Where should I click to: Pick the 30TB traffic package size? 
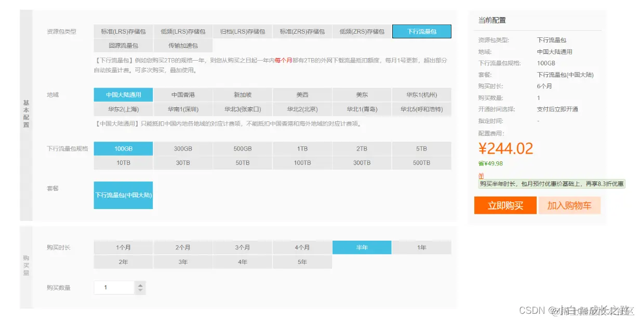[x=183, y=163]
